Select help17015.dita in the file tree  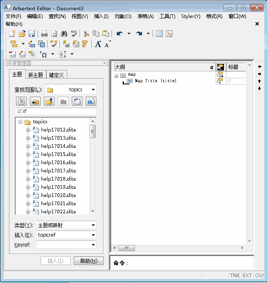pyautogui.click(x=58, y=154)
